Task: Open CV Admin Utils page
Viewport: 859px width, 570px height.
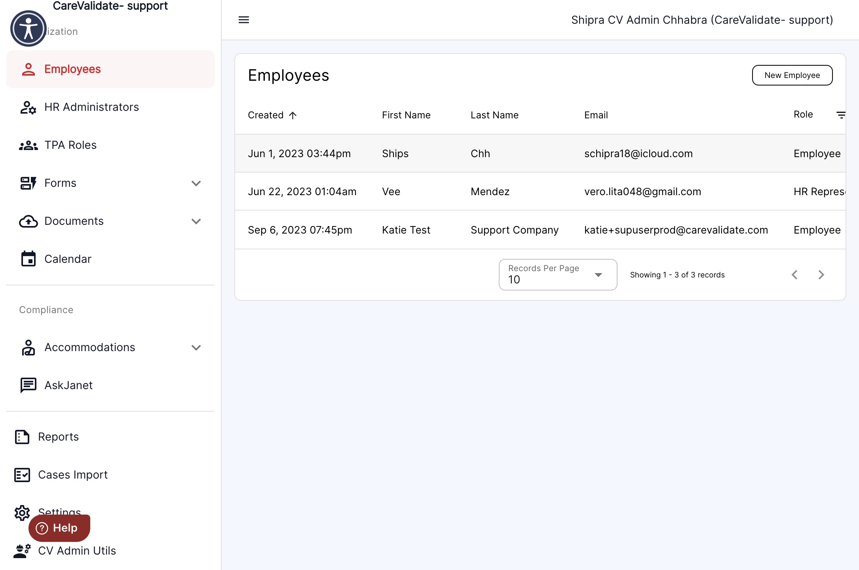Action: 110,551
